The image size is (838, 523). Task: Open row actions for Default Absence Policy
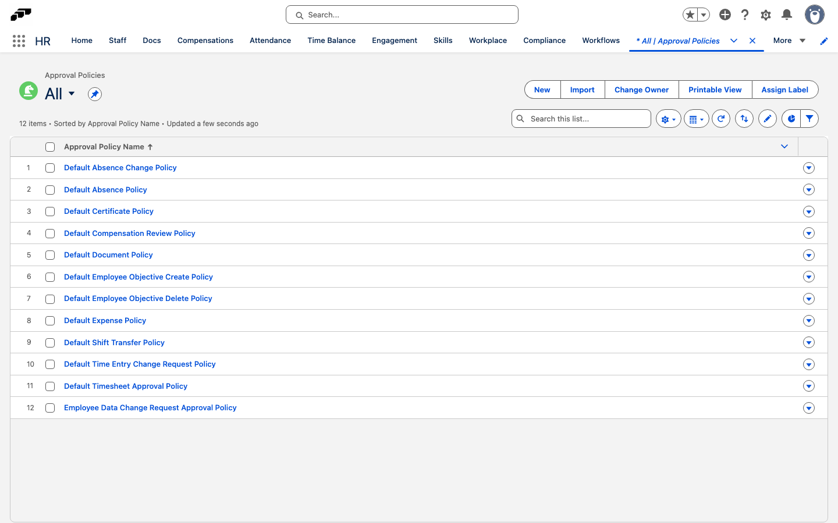click(x=809, y=189)
